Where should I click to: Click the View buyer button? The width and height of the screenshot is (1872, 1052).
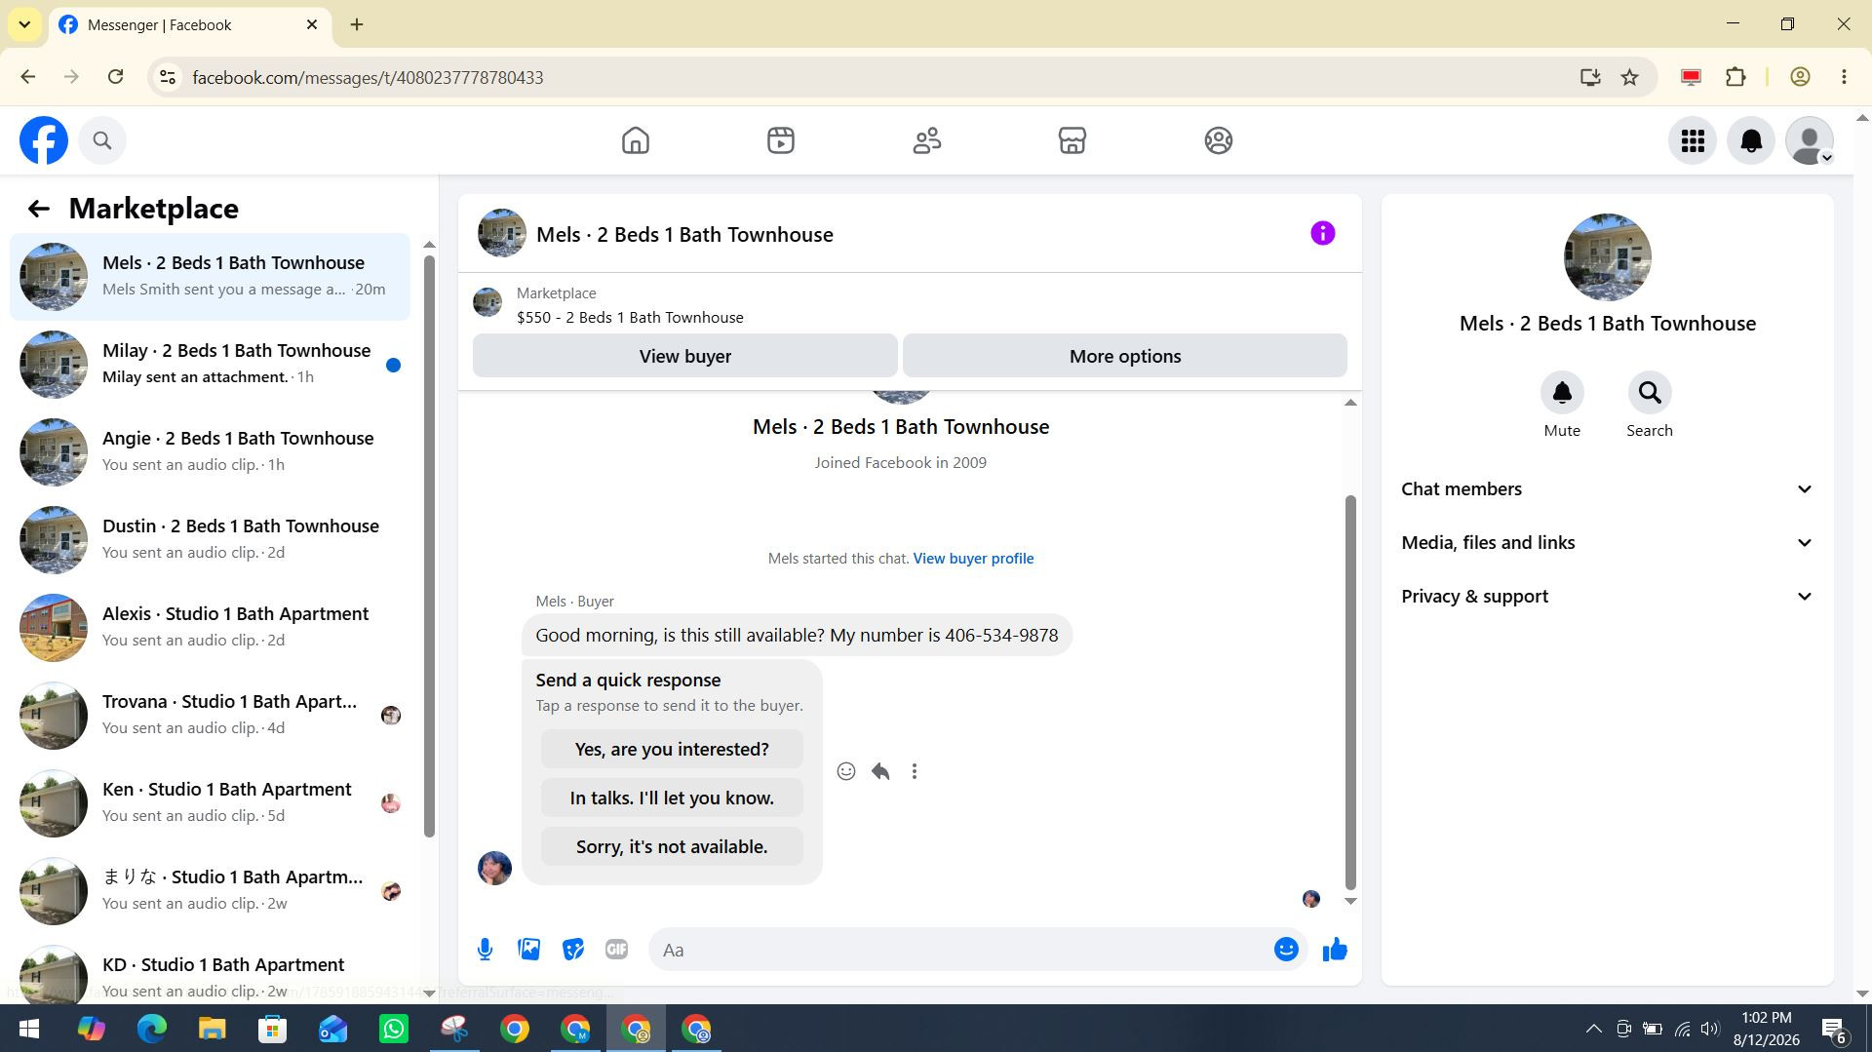point(685,356)
